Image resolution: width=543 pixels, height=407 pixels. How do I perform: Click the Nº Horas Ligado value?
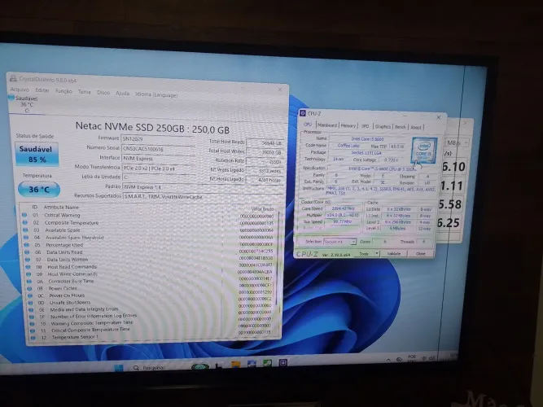tap(265, 180)
